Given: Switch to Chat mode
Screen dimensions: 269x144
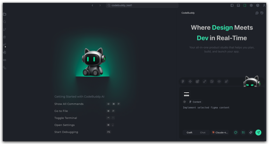Looking at the screenshot, I should [203, 133].
